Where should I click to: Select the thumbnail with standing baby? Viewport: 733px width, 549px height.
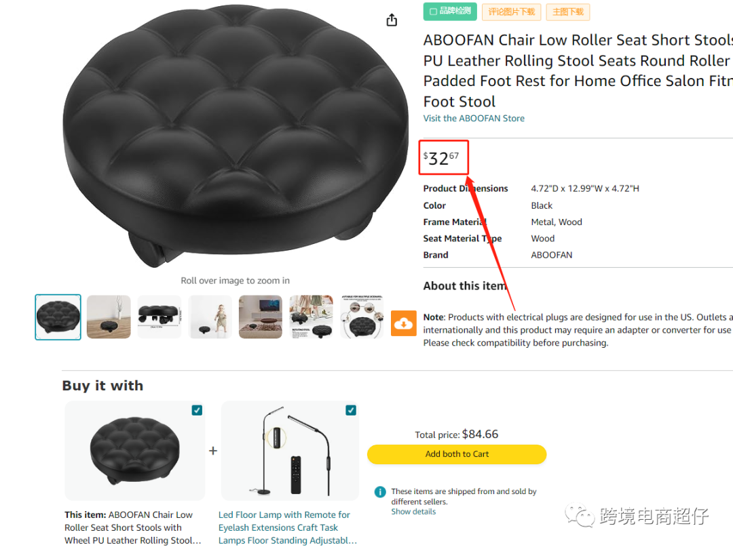click(210, 317)
